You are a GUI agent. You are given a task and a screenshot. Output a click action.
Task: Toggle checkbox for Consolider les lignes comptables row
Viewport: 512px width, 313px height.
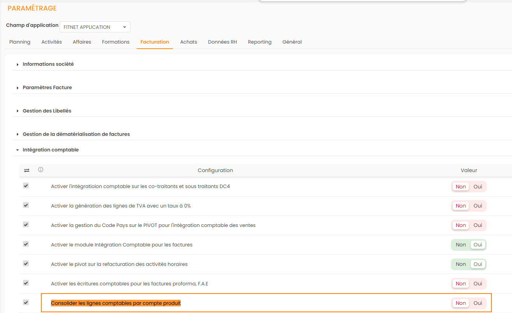(26, 302)
